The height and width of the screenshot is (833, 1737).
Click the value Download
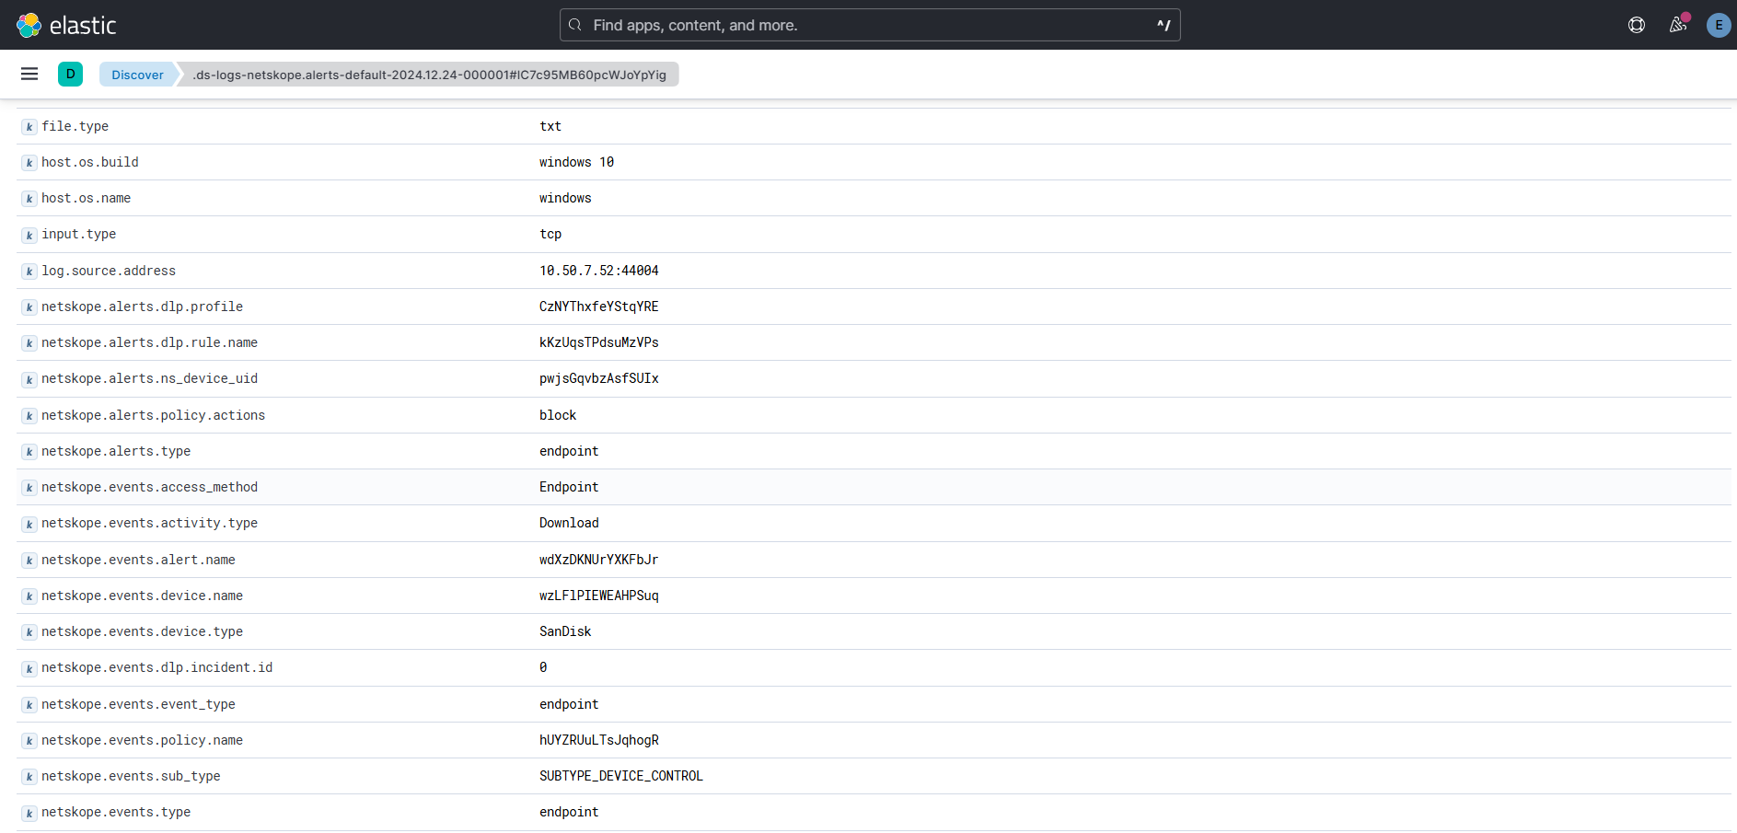(x=569, y=523)
